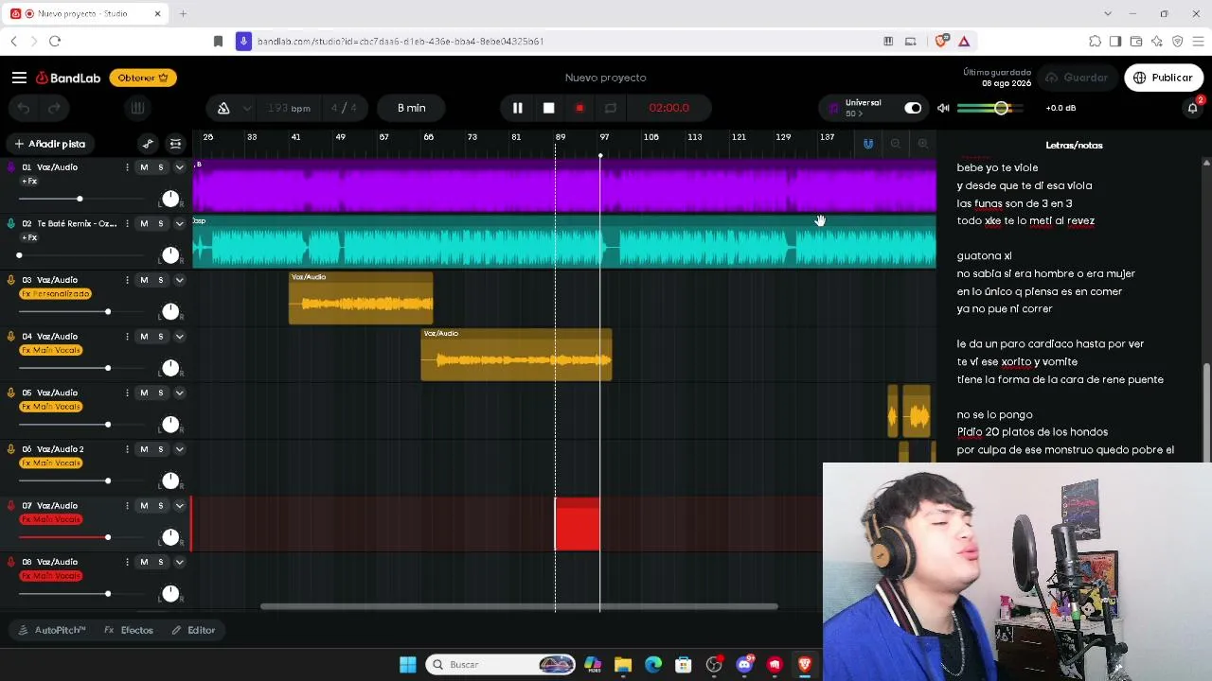Click the track layout icon beside automation

[175, 144]
